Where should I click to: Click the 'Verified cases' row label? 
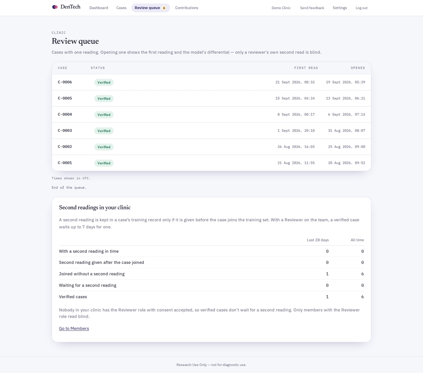point(73,297)
